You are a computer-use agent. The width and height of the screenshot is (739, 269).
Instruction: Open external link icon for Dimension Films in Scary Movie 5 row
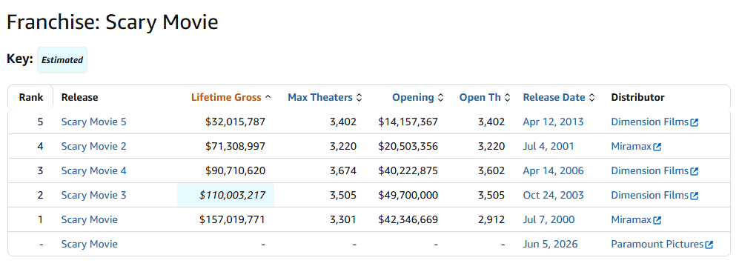tap(695, 122)
